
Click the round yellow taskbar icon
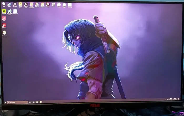click(41, 102)
